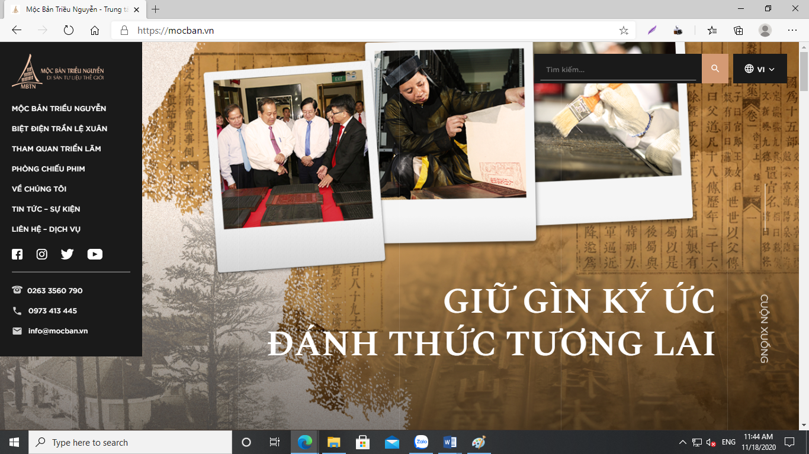809x454 pixels.
Task: Open browser Settings and more menu
Action: pyautogui.click(x=792, y=30)
